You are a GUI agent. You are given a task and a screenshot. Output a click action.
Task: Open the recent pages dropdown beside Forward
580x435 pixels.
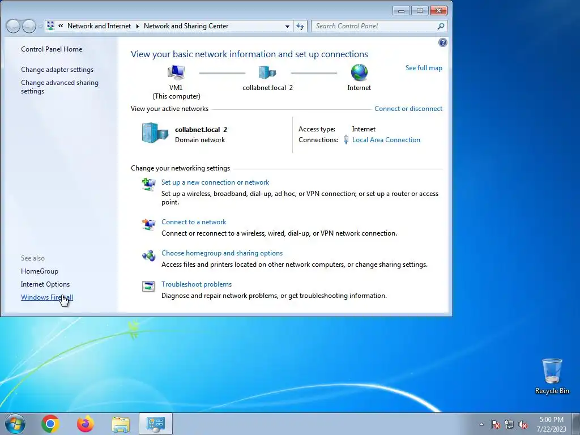tap(40, 26)
